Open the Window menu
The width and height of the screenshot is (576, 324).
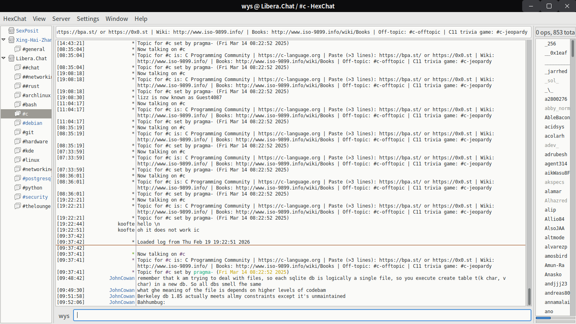(x=116, y=18)
